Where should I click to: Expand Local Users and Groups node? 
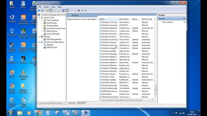click(x=42, y=28)
